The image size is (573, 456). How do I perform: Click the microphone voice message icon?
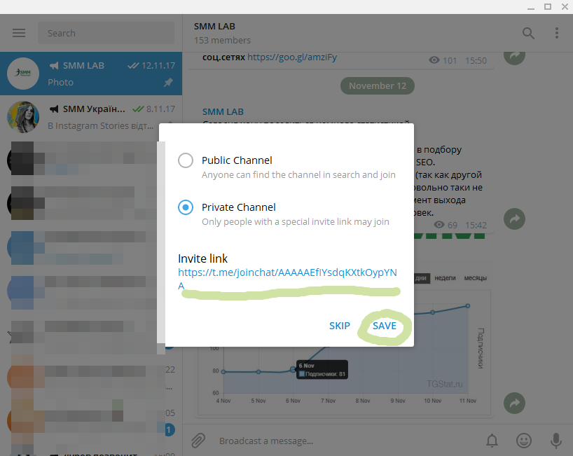point(555,441)
